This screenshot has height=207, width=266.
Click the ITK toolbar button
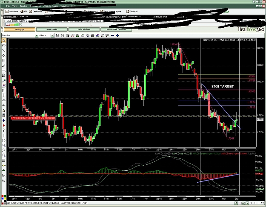coord(24,12)
